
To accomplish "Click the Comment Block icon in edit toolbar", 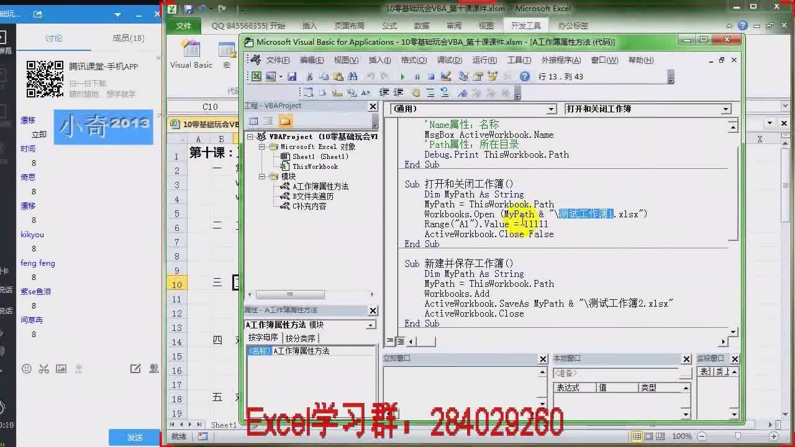I will (x=430, y=93).
